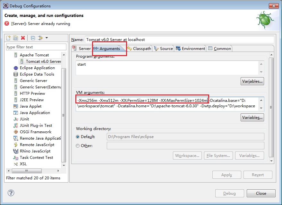282x205 pixels.
Task: Open the dialog help question mark
Action: point(11,193)
